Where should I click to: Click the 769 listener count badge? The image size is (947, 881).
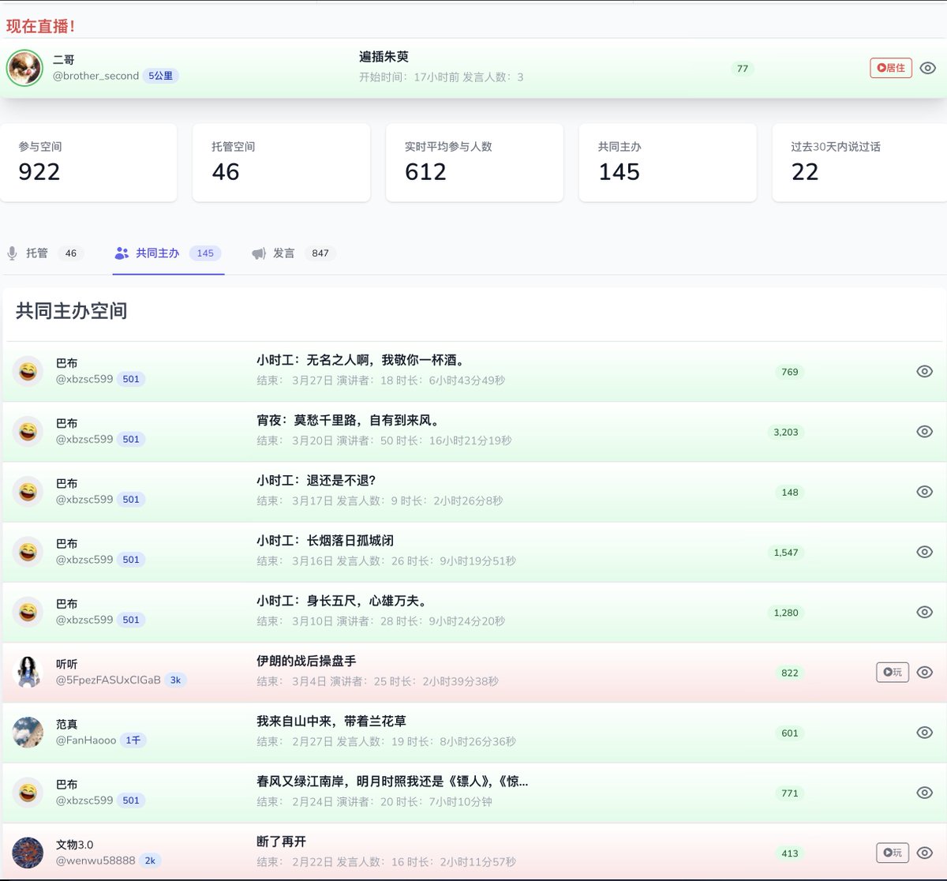coord(789,372)
